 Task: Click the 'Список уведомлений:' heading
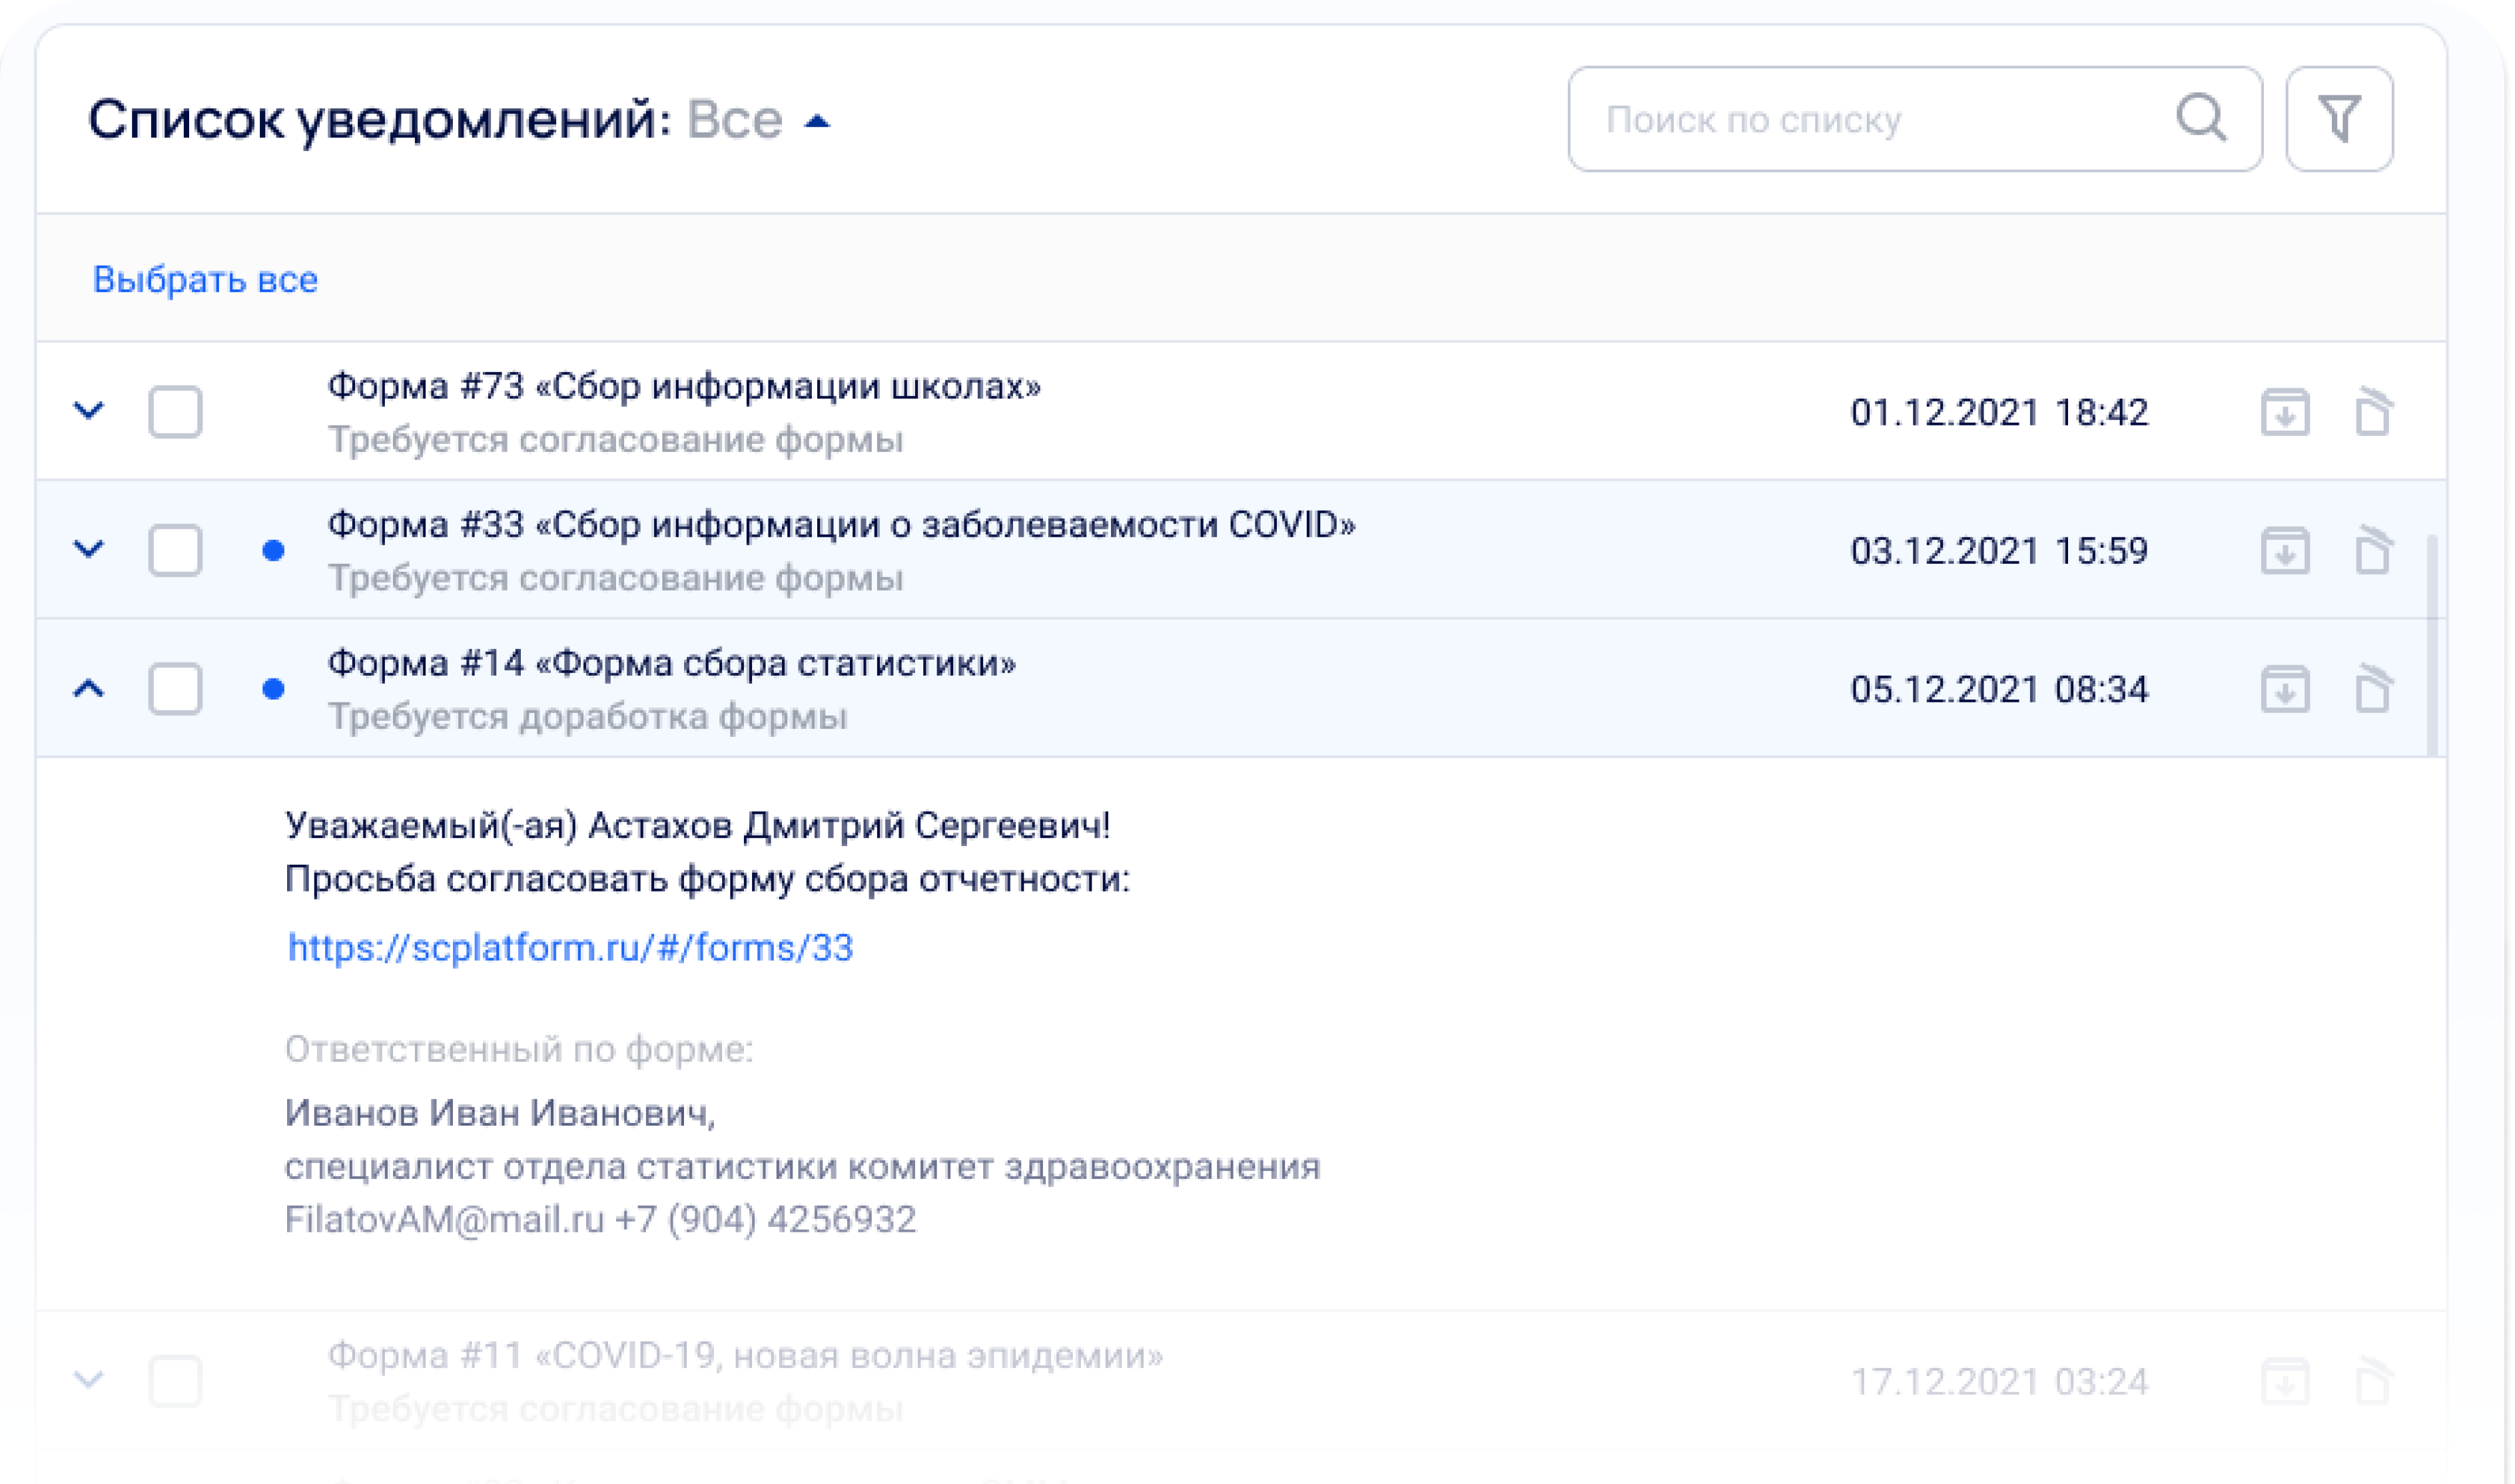tap(380, 120)
